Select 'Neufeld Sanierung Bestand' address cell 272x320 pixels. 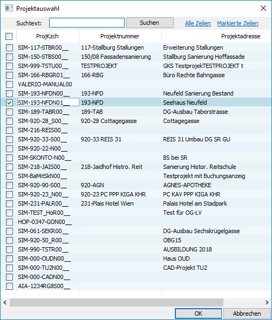[217, 93]
